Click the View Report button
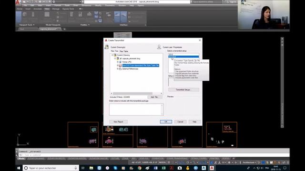305x171 pixels. 118,122
